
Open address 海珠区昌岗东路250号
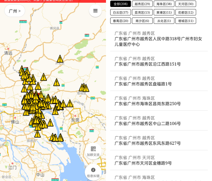click(159, 101)
